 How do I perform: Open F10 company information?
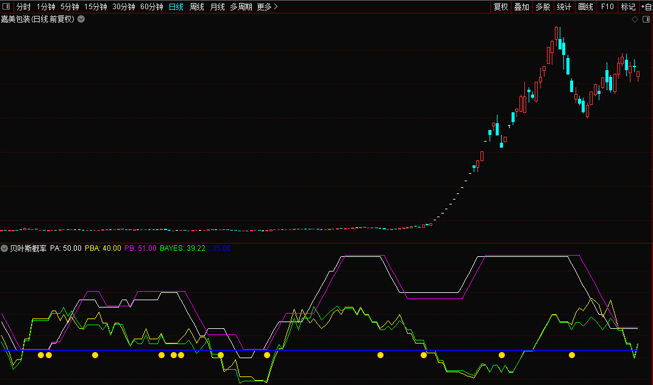(607, 7)
